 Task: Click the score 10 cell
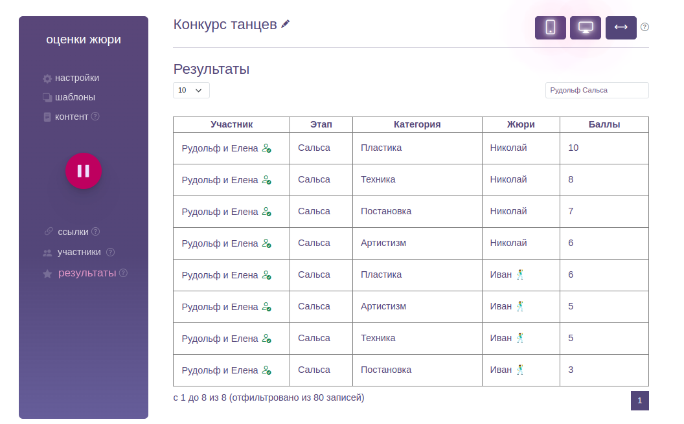[x=604, y=148]
